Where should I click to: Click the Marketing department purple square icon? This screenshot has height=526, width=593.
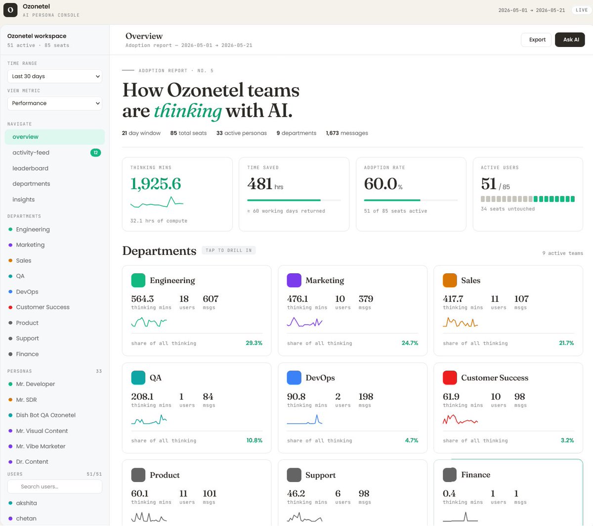pos(294,280)
